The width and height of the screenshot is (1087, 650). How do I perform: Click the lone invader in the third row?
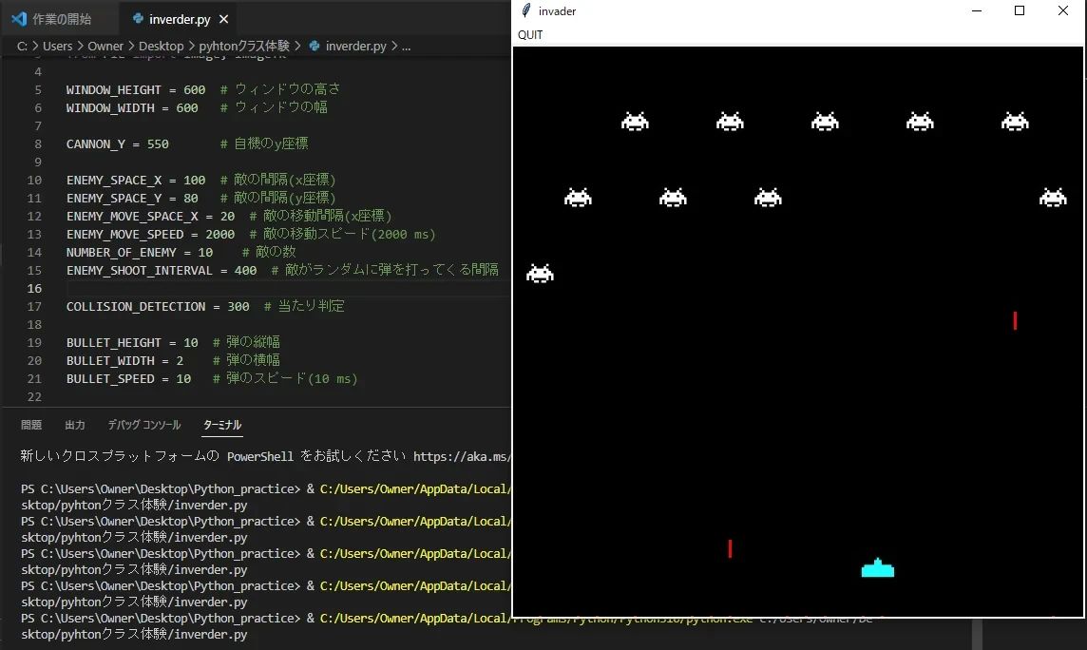click(540, 274)
